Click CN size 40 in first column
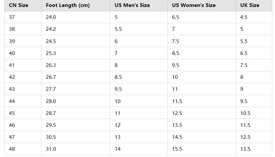Screen dimensions: 275x157 coord(23,53)
